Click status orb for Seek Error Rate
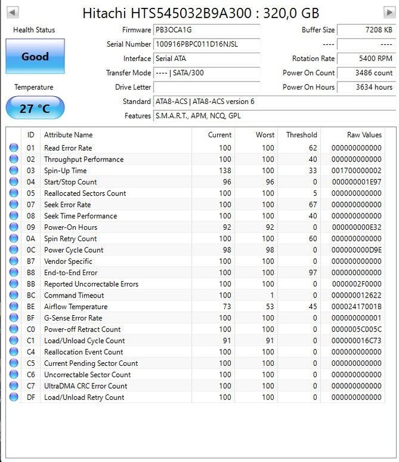The height and width of the screenshot is (462, 399). tap(13, 204)
